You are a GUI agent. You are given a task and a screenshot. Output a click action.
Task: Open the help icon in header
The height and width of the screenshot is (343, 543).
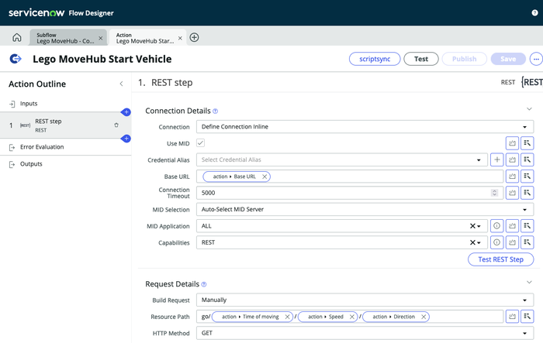pyautogui.click(x=534, y=13)
